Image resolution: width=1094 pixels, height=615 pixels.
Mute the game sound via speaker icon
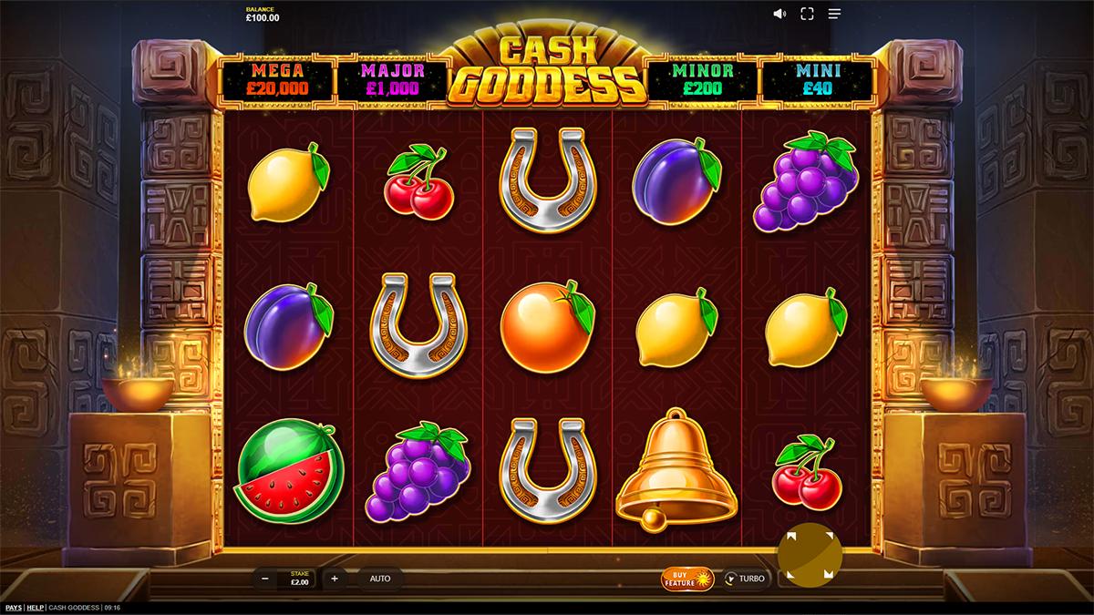tap(779, 14)
